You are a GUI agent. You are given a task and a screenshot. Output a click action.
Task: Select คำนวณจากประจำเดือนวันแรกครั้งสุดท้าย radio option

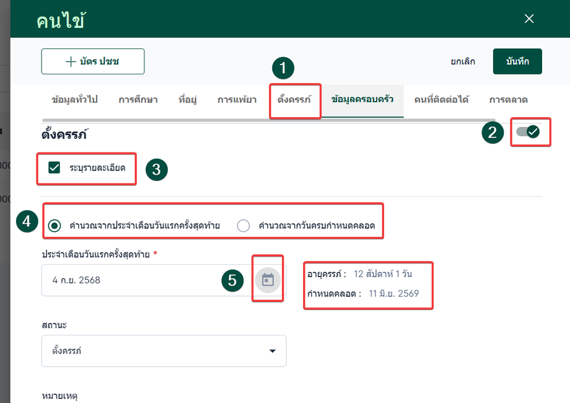coord(55,226)
